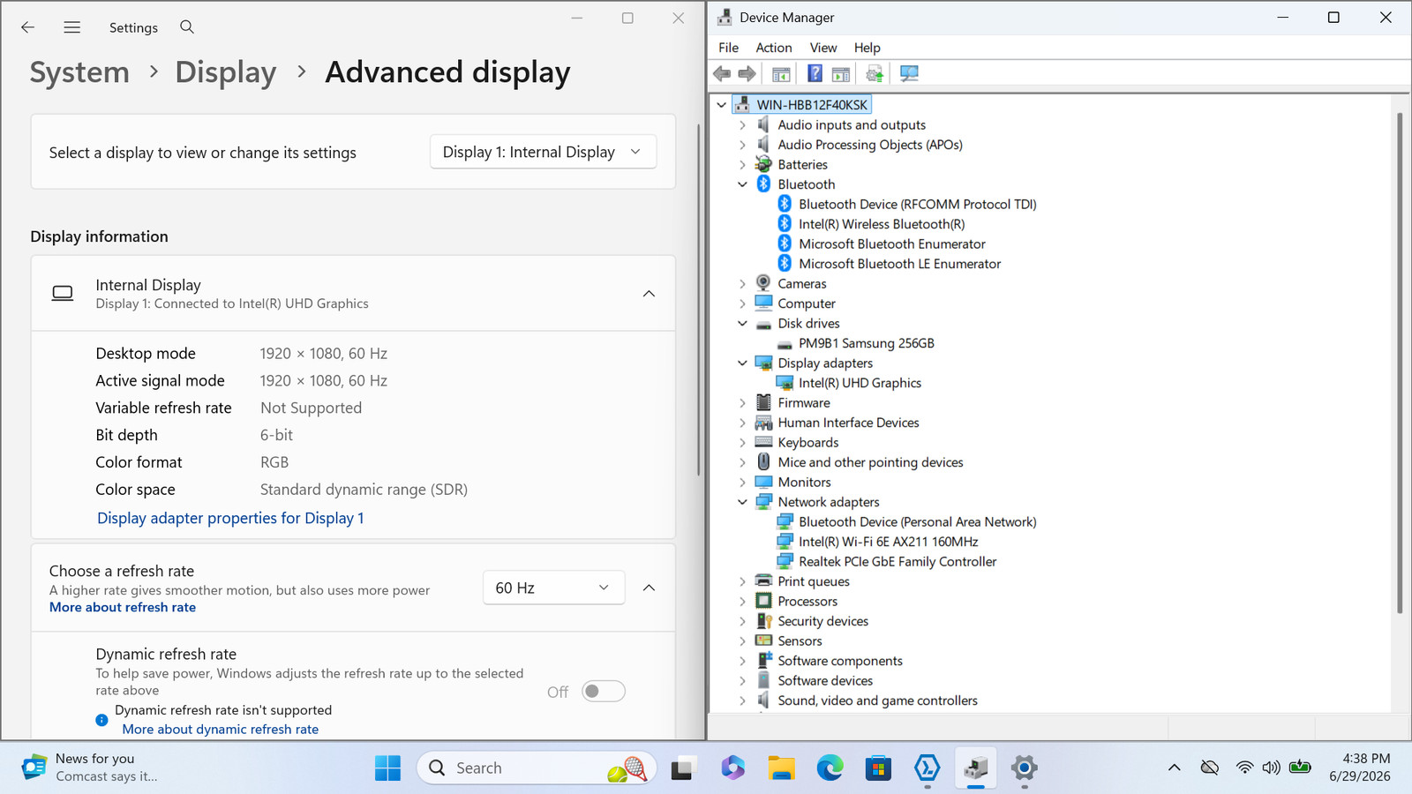Open the Windows Start button
This screenshot has height=794, width=1412.
click(387, 768)
